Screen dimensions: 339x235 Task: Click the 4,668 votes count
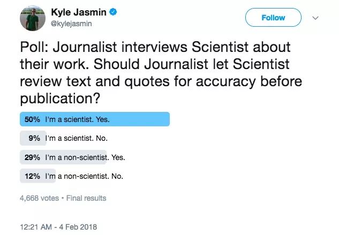(39, 198)
